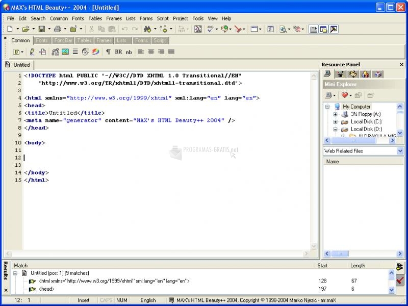
Task: Insert a non-breaking space with nb icon
Action: coord(129,52)
